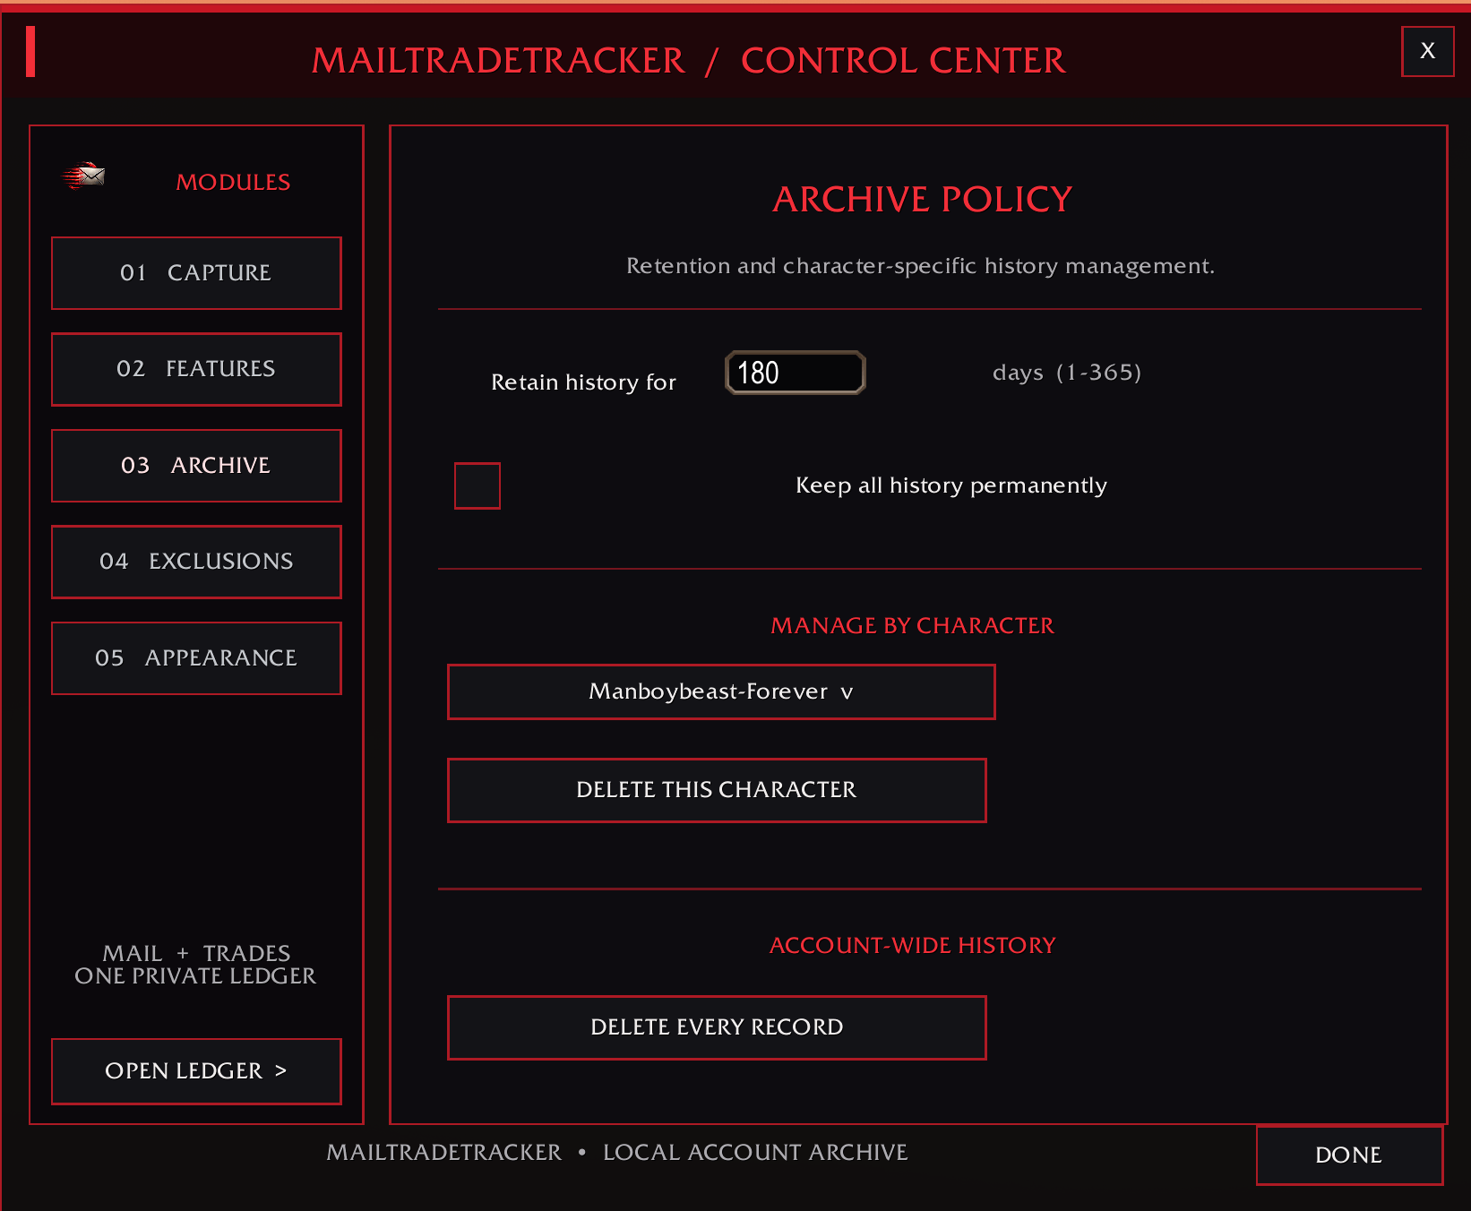1471x1211 pixels.
Task: Click the Delete Every Record button
Action: (x=717, y=1027)
